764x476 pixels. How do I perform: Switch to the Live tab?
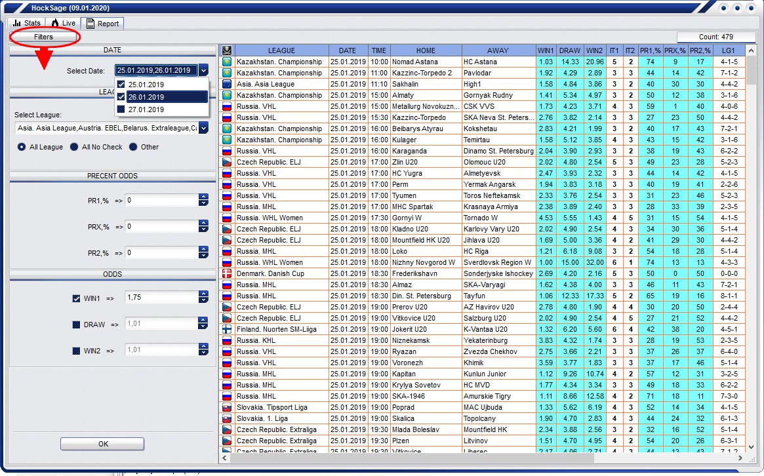(63, 23)
